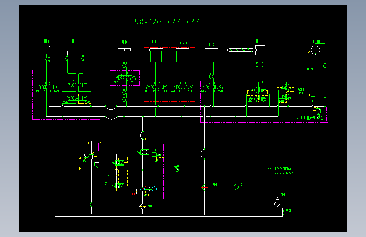This screenshot has width=366, height=237.
Task: Select the G501 label text
Action: [x=177, y=166]
